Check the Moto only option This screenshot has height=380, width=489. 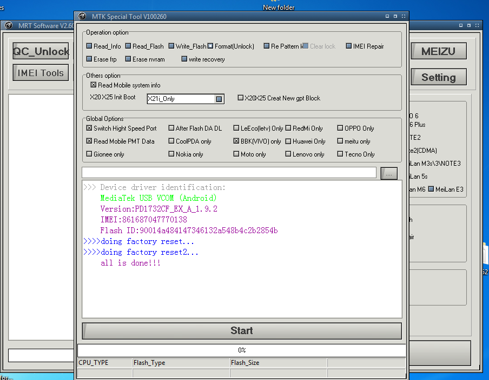click(x=236, y=154)
